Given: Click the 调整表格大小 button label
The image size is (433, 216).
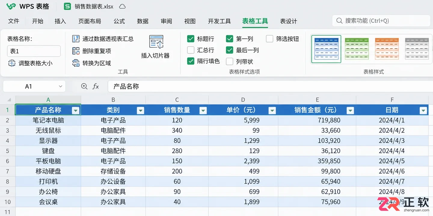Looking at the screenshot, I should click(35, 63).
